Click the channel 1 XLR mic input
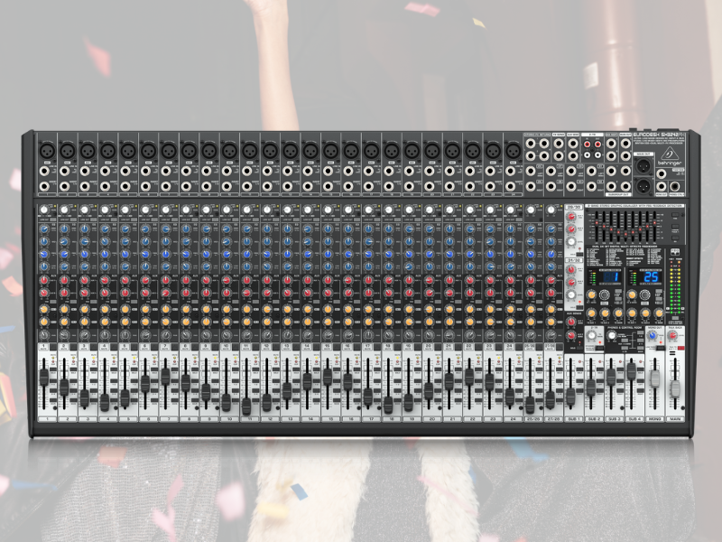The height and width of the screenshot is (542, 722). tap(47, 150)
